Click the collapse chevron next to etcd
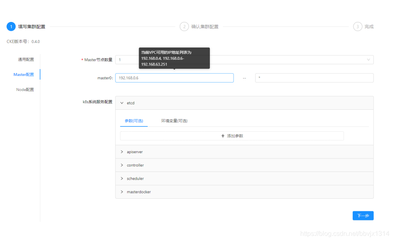The image size is (393, 241). click(x=122, y=103)
